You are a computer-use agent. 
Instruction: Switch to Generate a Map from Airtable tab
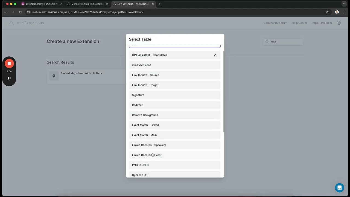point(87,4)
